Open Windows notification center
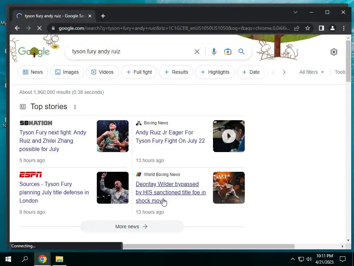 pos(343,259)
